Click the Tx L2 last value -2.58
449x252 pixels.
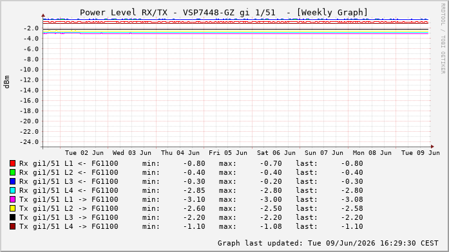pyautogui.click(x=352, y=208)
